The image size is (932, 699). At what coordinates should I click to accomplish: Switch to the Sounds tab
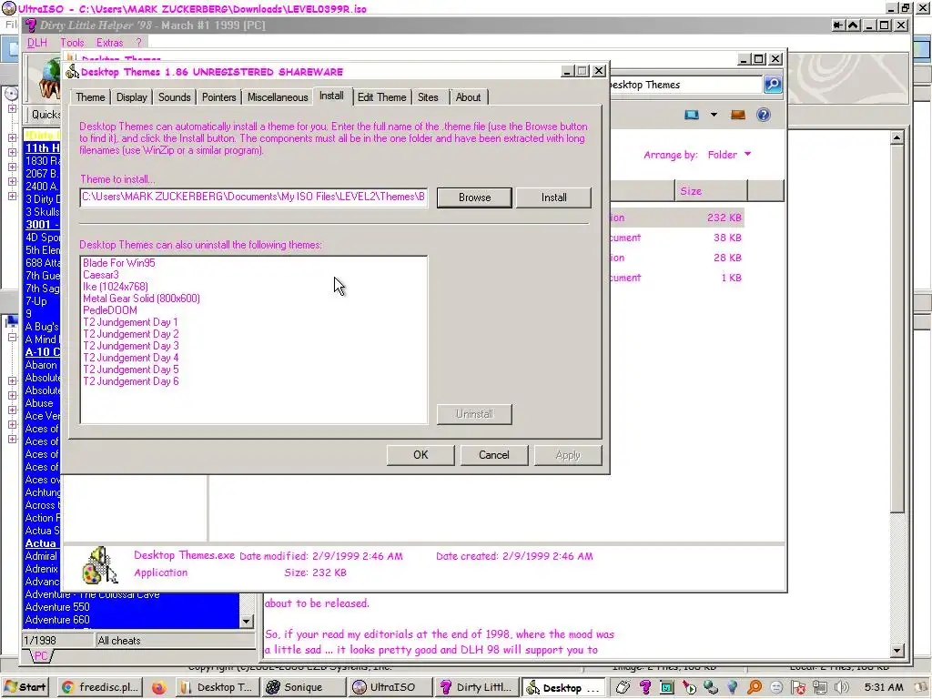[x=174, y=97]
